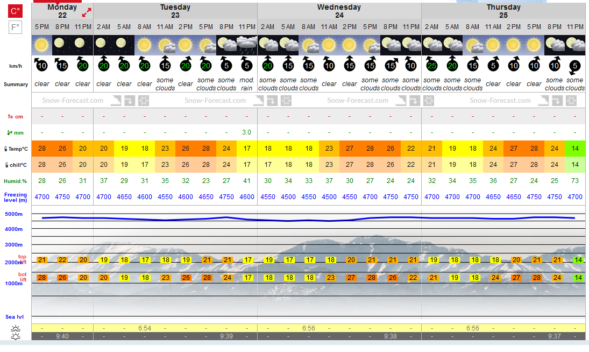
Task: Click Thursday 2 AM wind icon showing 25
Action: click(432, 65)
